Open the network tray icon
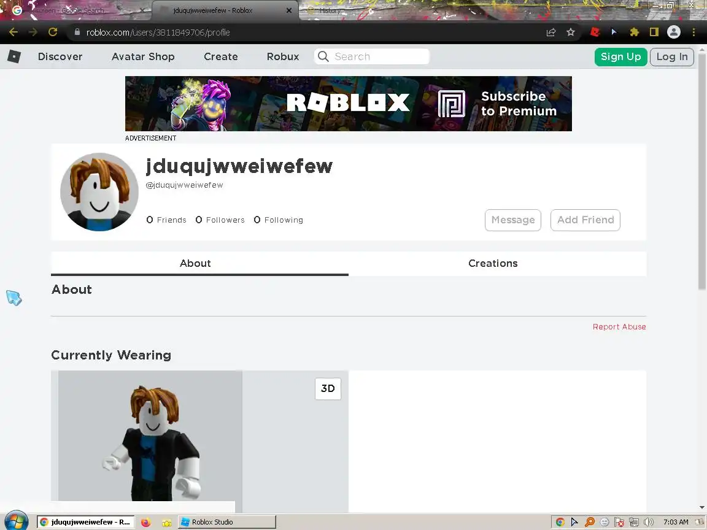 pyautogui.click(x=634, y=522)
